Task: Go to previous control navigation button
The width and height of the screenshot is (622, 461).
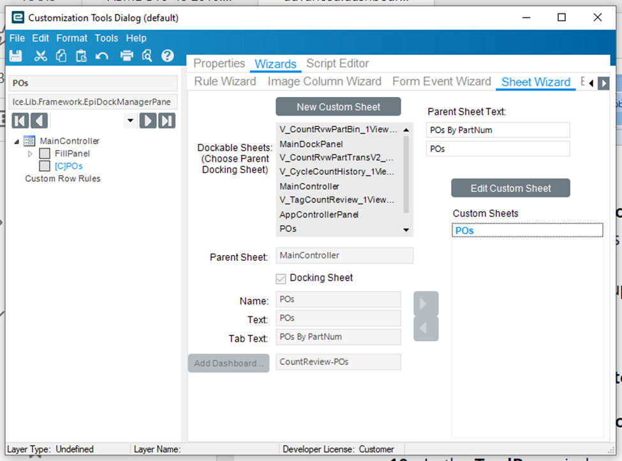Action: point(39,121)
